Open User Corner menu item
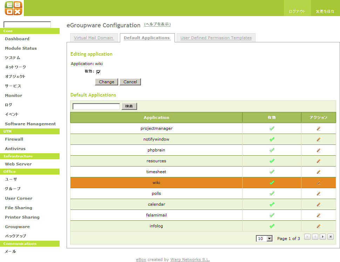Viewport: 340px width, 262px height. [19, 198]
